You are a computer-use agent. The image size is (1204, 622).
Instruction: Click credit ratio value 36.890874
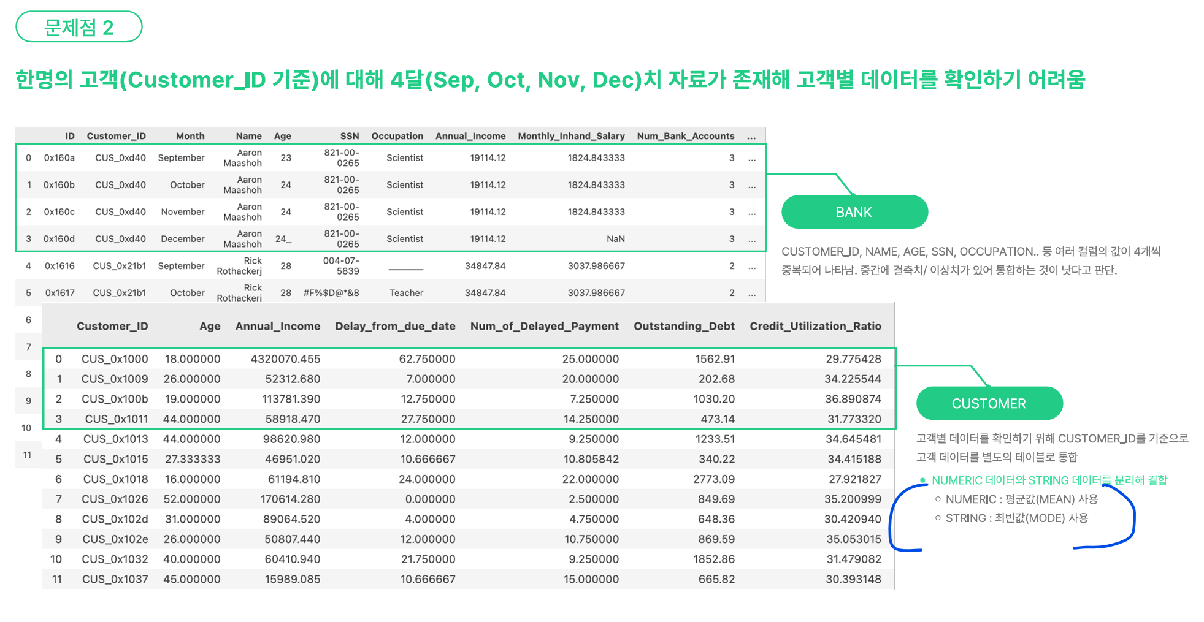click(853, 399)
